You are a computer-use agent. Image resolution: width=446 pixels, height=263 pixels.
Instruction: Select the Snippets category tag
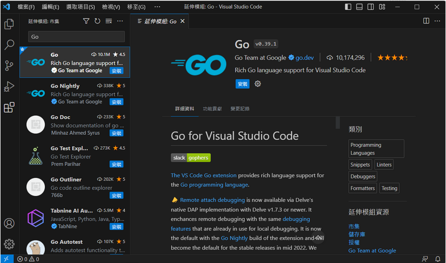[360, 165]
